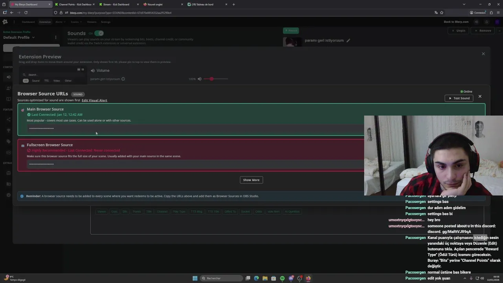Select the Sound filter tab
503x283 pixels.
(36, 81)
